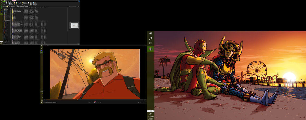Image resolution: width=306 pixels, height=120 pixels.
Task: Open the Windows Start menu on right taskbar
Action: point(150,33)
